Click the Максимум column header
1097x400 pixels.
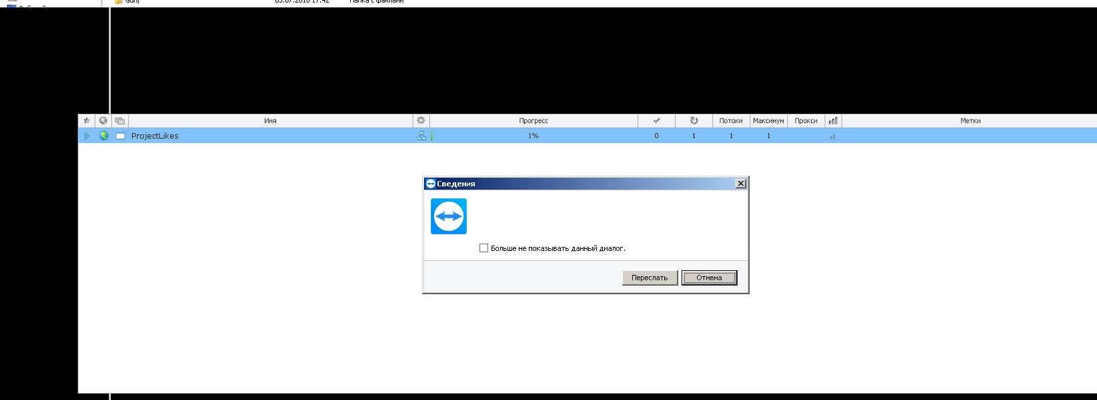(768, 120)
